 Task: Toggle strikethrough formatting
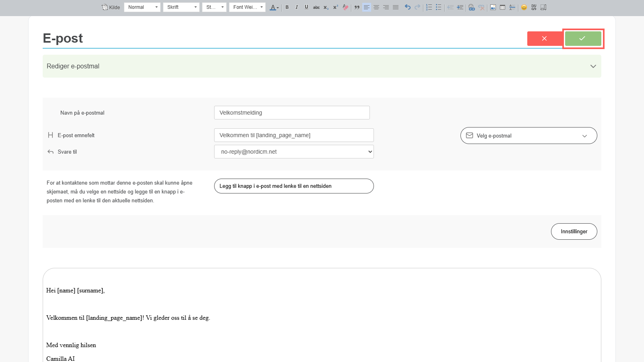316,7
